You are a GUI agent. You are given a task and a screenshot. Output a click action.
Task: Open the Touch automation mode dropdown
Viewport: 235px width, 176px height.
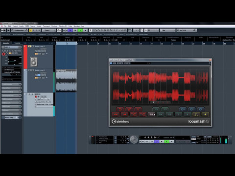(49, 30)
